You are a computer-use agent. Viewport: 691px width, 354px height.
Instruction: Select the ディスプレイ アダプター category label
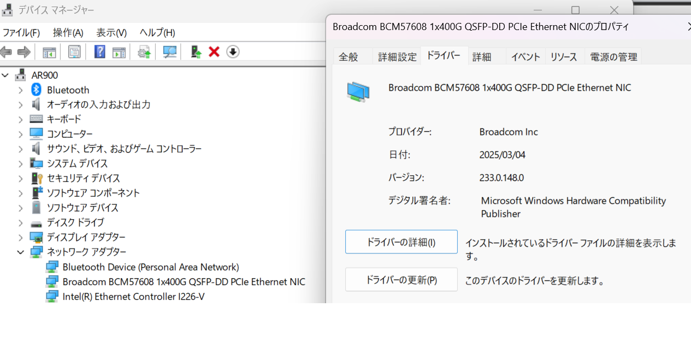[86, 238]
